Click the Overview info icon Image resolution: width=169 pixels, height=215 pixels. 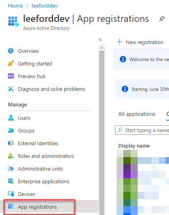11,51
